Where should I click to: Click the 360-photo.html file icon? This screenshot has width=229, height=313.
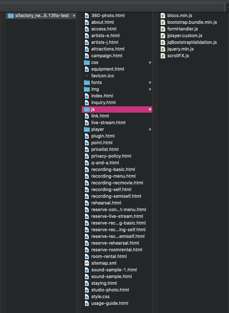tap(87, 16)
